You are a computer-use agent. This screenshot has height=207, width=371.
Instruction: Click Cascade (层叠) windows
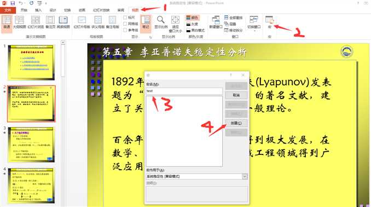coord(230,24)
